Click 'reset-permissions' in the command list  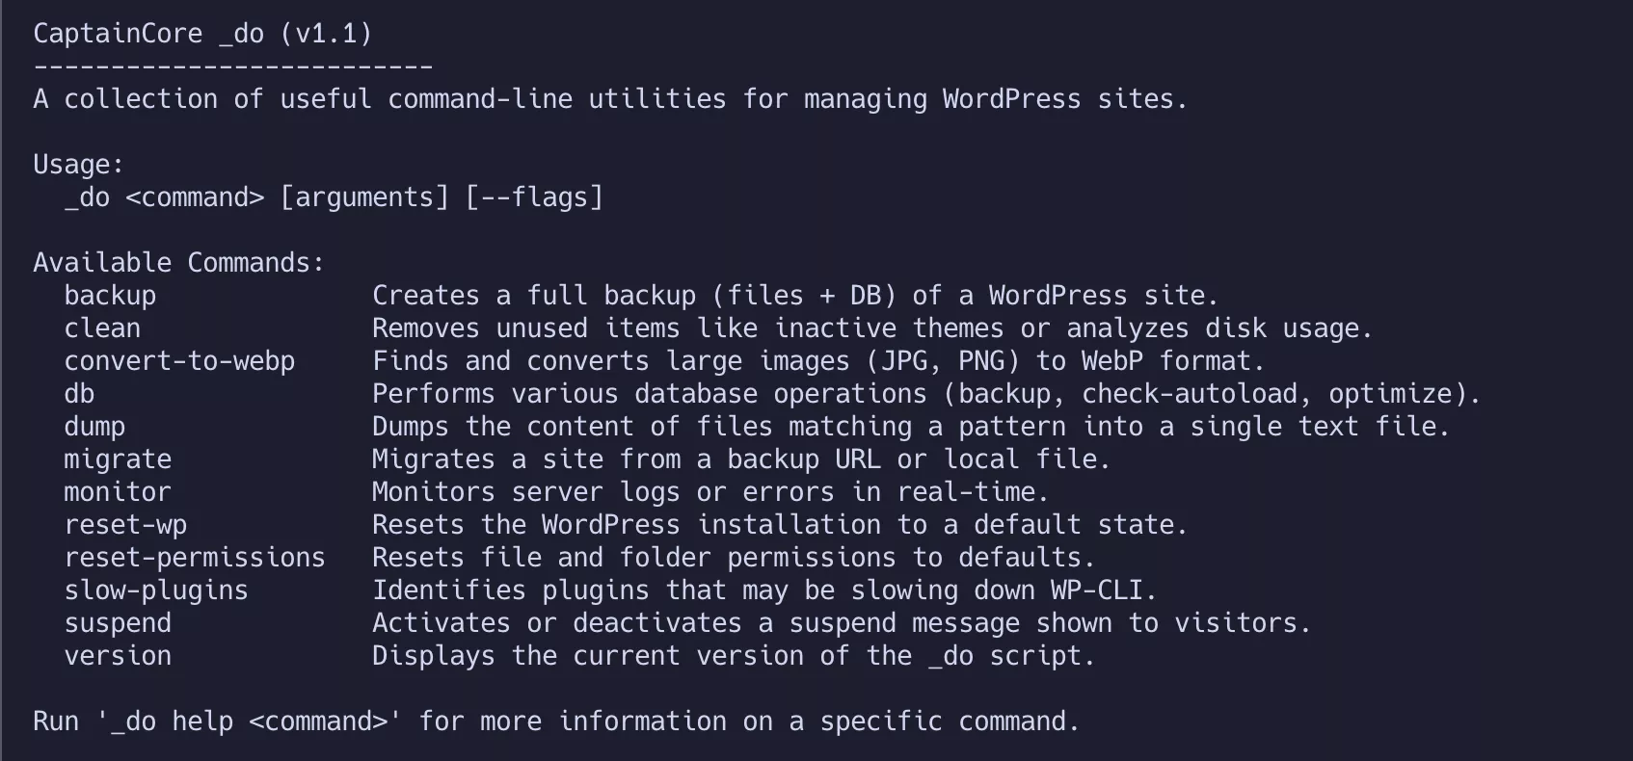click(195, 558)
